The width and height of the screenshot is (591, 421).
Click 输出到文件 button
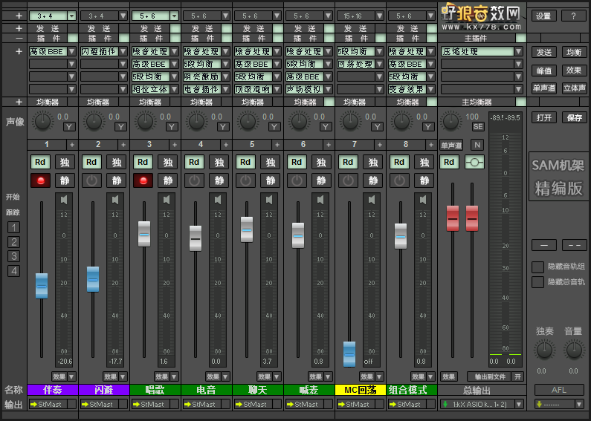pyautogui.click(x=489, y=376)
